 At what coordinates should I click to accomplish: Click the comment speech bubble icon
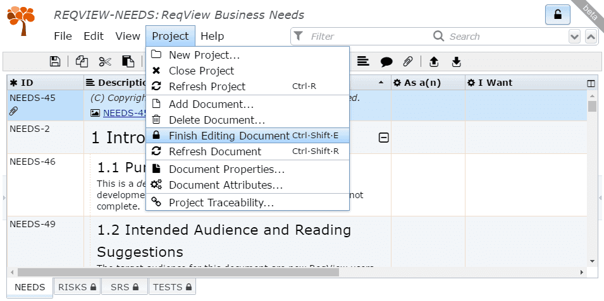point(386,61)
